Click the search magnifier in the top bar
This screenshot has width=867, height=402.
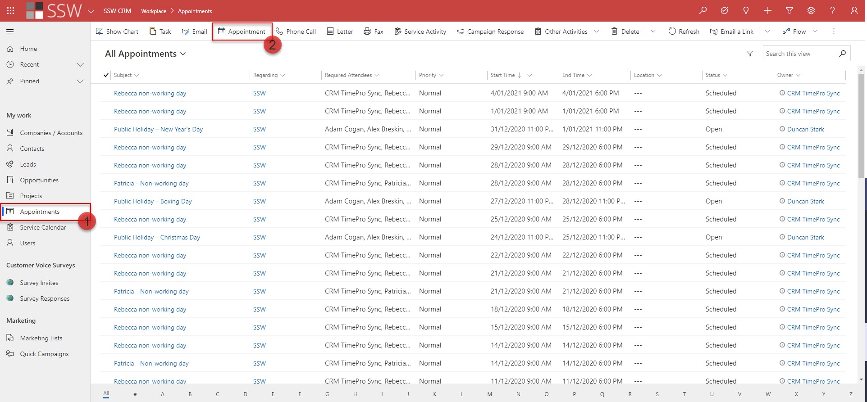pos(703,11)
